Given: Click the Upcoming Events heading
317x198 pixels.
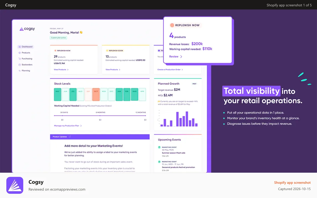Looking at the screenshot, I should tap(169, 140).
